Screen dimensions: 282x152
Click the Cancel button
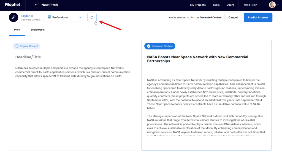coord(233,17)
